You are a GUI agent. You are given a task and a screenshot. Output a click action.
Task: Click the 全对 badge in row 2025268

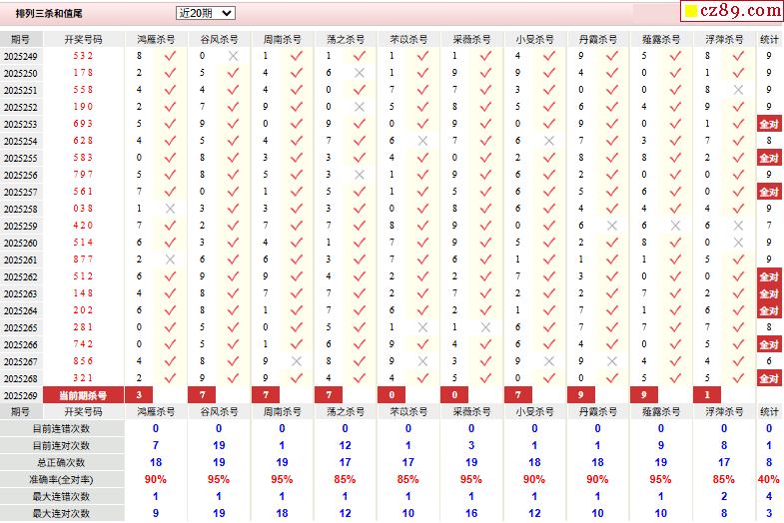point(769,378)
